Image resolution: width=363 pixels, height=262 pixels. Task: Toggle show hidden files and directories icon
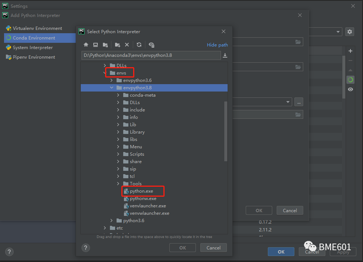151,45
